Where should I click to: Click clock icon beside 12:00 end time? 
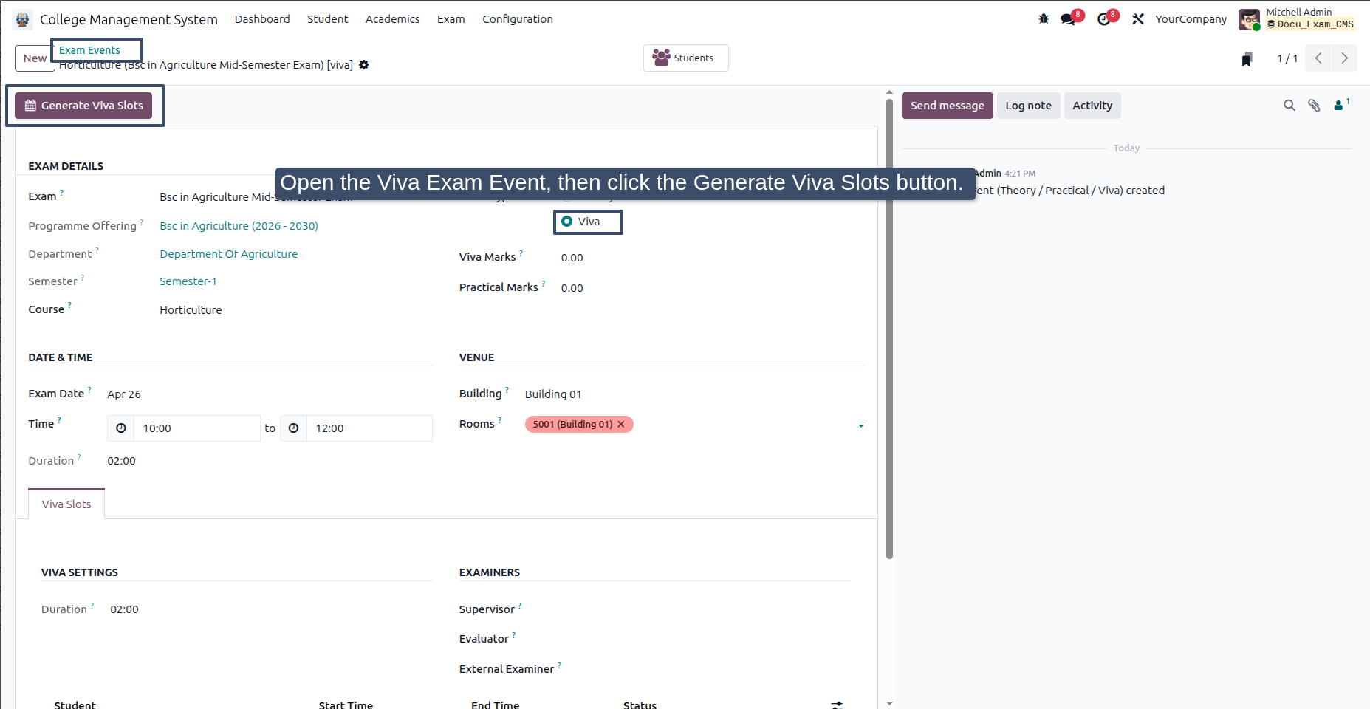coord(293,428)
